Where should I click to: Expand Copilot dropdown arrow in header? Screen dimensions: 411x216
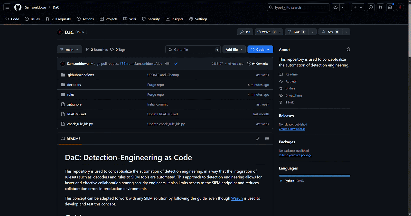coord(342,7)
